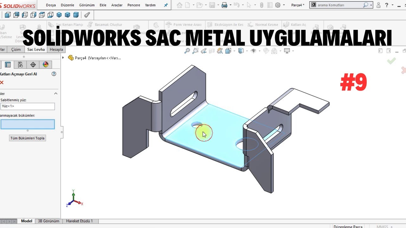Open the Dosya menu
406x228 pixels.
[x=51, y=5]
